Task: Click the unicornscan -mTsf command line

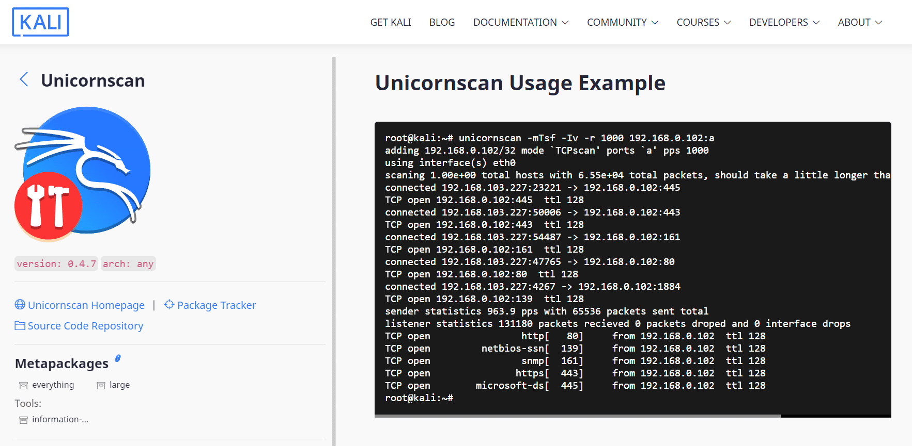Action: 550,138
